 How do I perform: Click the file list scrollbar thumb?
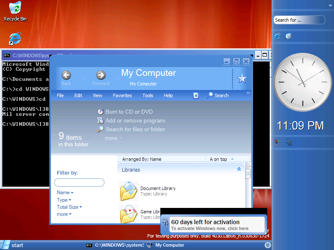click(x=248, y=174)
